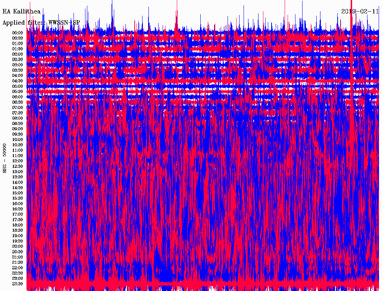Screen dimensions: 382x291
Task: Click the '13:30' time label
Action: 18,177
